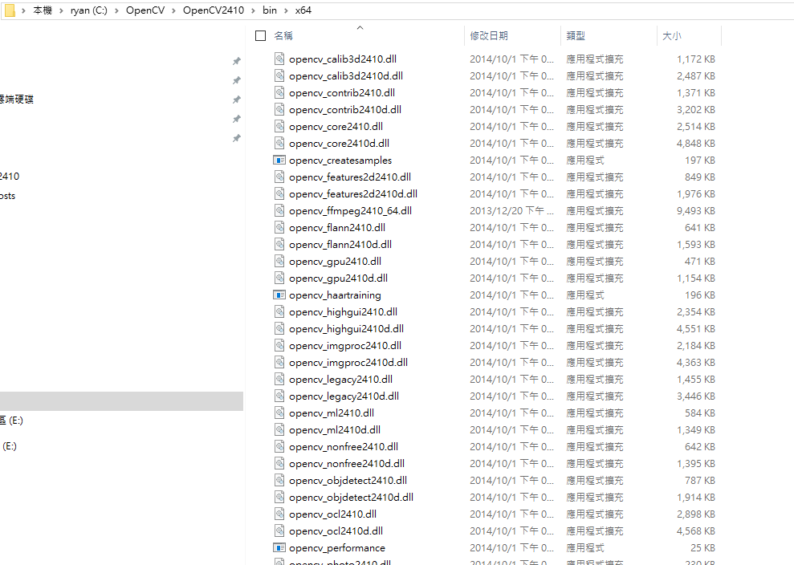794x565 pixels.
Task: Expand the breadcrumb chevron after OpenCV
Action: point(173,10)
